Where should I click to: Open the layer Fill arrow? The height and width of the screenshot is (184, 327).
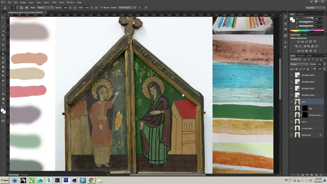[x=324, y=69]
